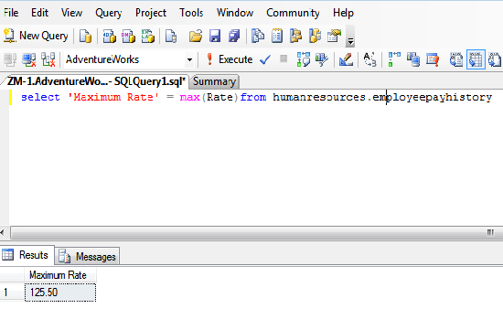The height and width of the screenshot is (330, 503).
Task: Open a Database Engine Query
Action: click(85, 36)
